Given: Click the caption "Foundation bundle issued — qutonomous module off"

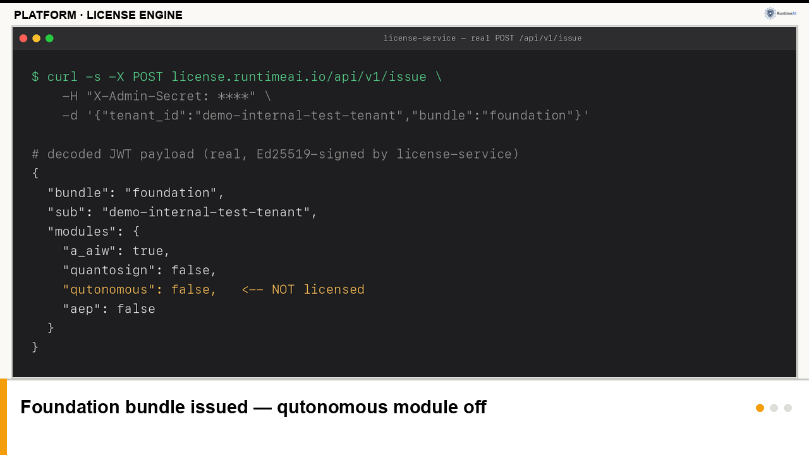Looking at the screenshot, I should click(x=253, y=408).
